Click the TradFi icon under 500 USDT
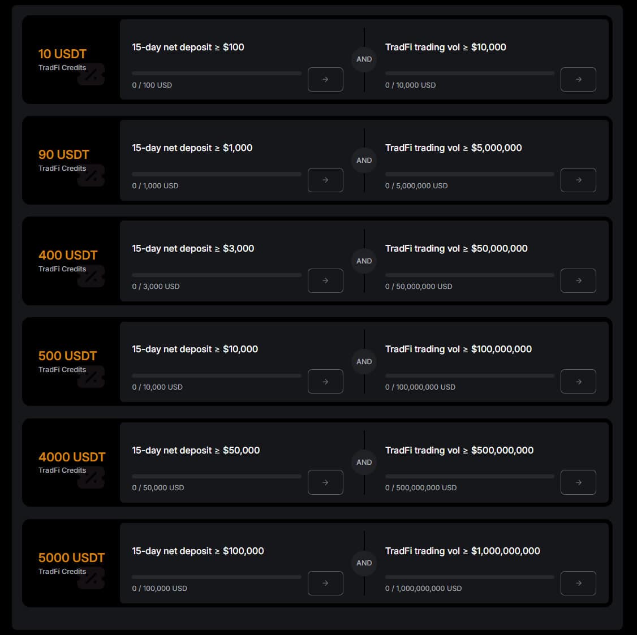The image size is (637, 635). 92,377
